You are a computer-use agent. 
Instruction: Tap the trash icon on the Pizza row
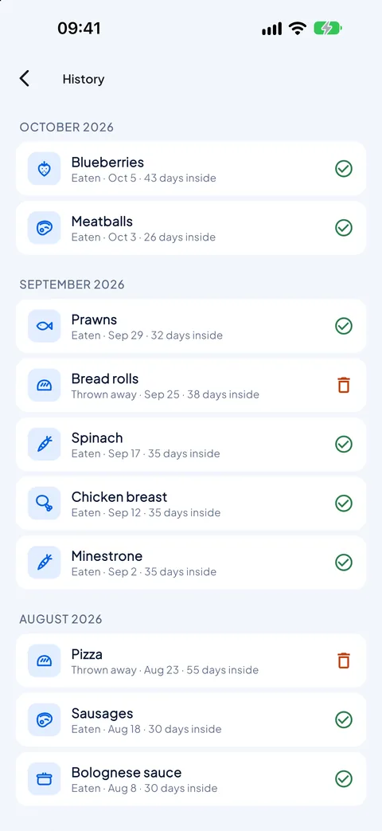pyautogui.click(x=344, y=660)
